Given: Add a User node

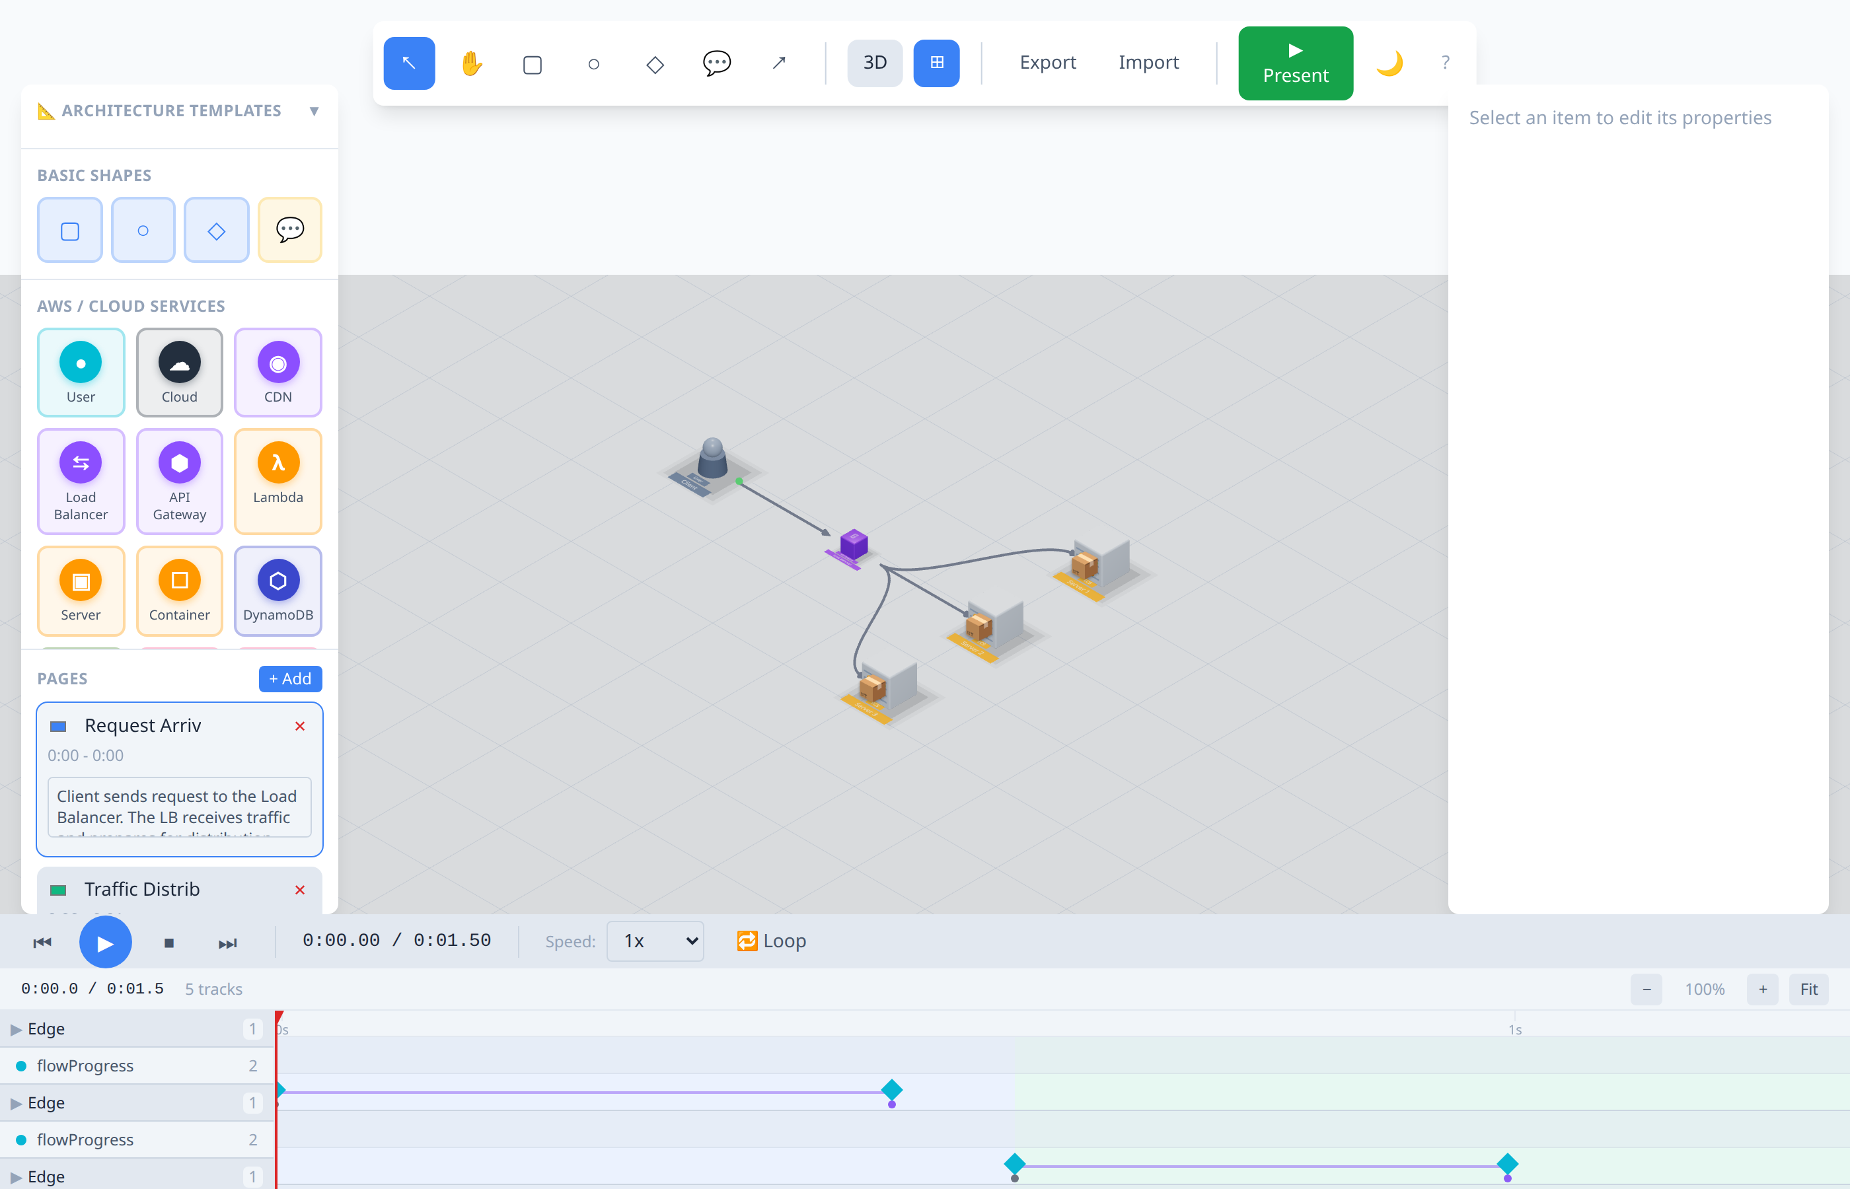Looking at the screenshot, I should (x=81, y=372).
